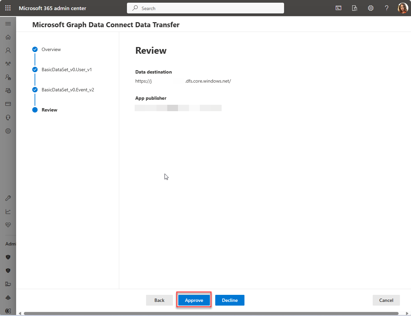Image resolution: width=411 pixels, height=316 pixels.
Task: Open Help via the question mark icon
Action: (386, 8)
